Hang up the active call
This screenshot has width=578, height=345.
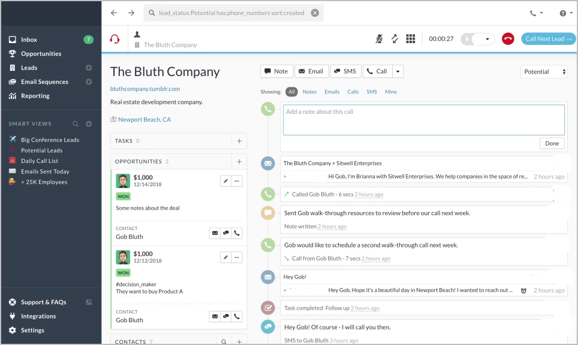coord(508,39)
